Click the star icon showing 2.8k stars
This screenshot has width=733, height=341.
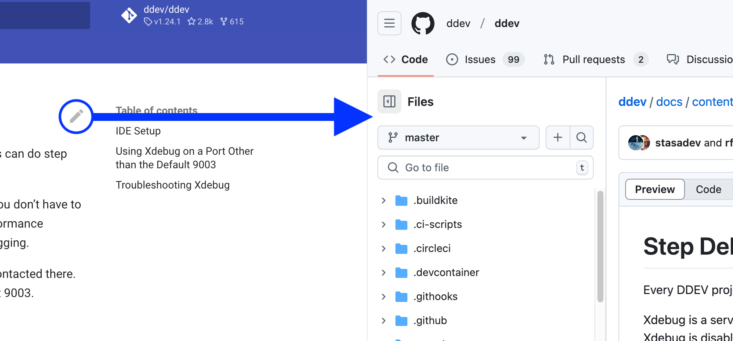192,21
